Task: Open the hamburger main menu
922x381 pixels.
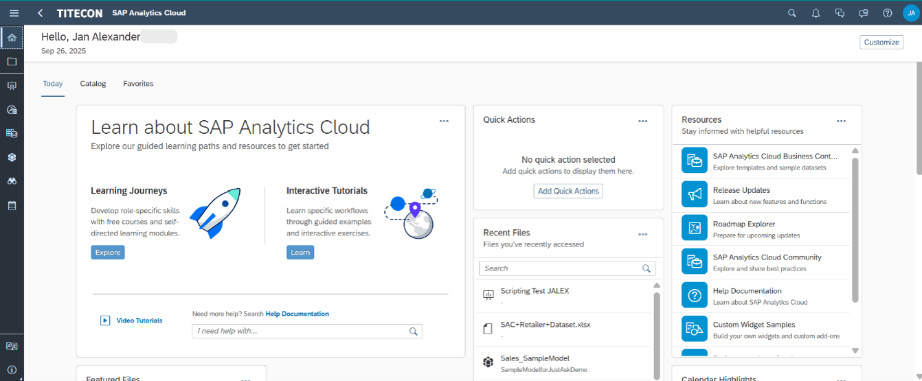Action: coord(14,13)
